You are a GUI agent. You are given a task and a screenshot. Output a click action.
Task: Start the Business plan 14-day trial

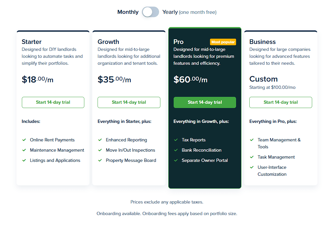[x=281, y=102]
